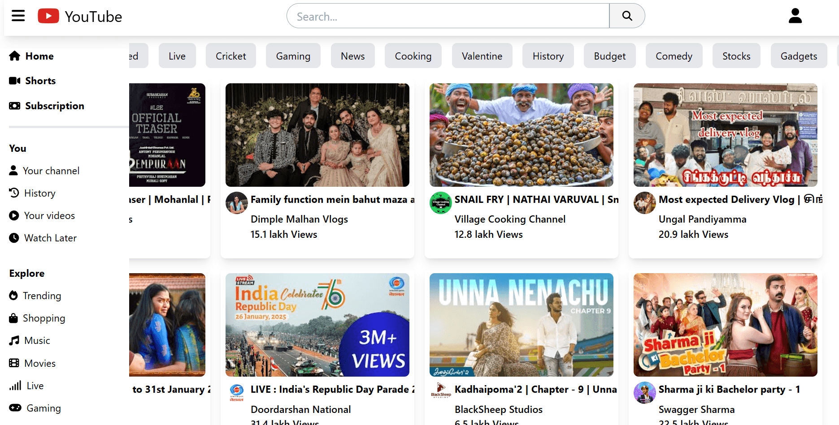
Task: Play the Snail Fry video thumbnail
Action: click(x=522, y=135)
